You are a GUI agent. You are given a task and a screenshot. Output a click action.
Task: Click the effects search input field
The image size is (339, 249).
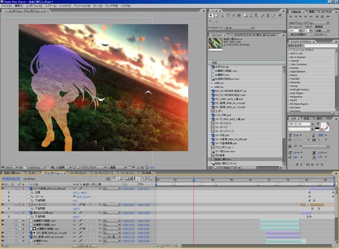click(x=321, y=46)
